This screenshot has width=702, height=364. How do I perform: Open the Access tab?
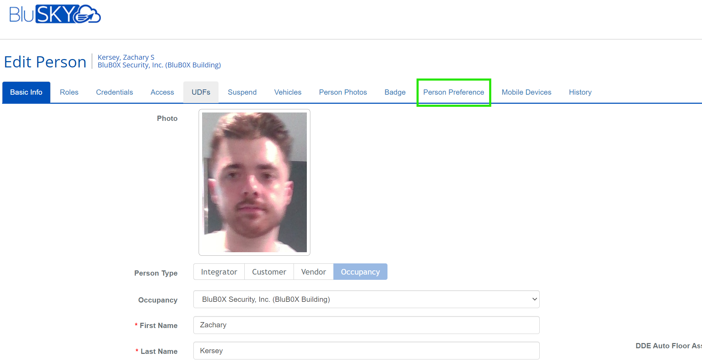(x=162, y=92)
